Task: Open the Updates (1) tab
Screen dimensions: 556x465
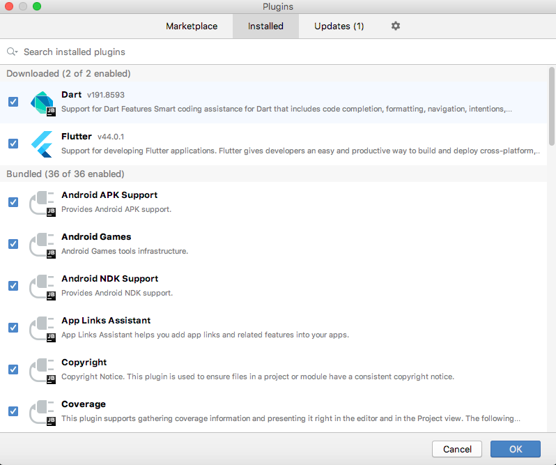Action: [x=339, y=26]
